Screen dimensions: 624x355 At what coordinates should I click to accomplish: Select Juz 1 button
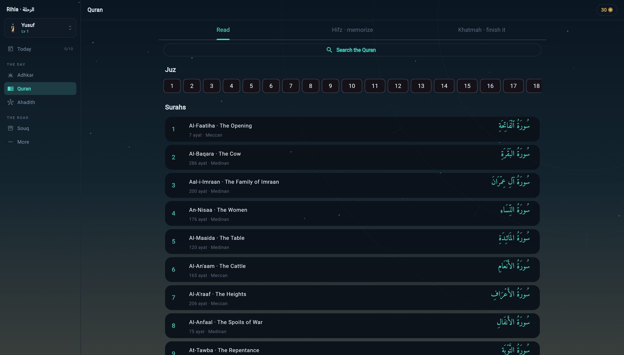tap(172, 86)
